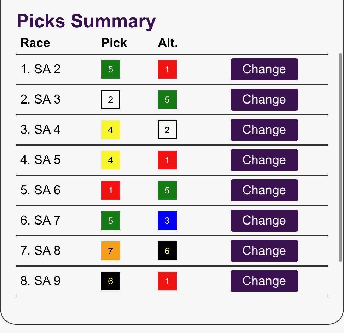
Task: Select black 6 pick swatch for SA 9
Action: point(110,281)
